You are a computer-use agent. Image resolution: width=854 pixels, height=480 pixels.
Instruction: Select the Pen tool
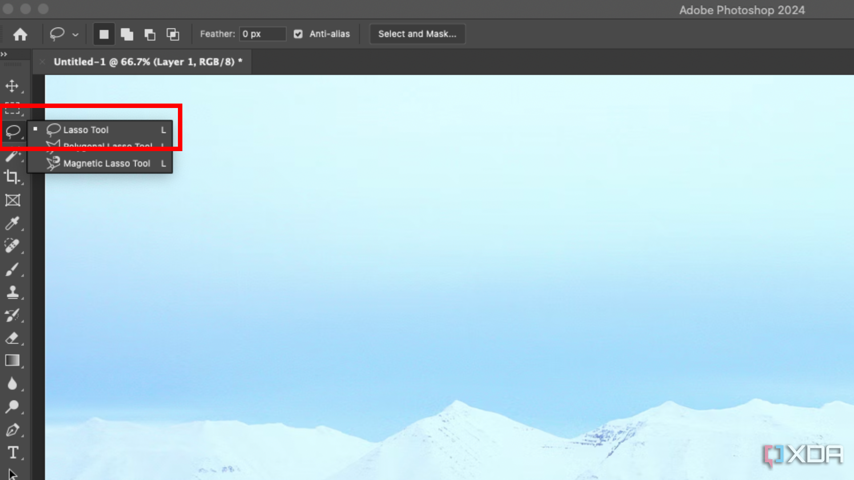click(12, 430)
